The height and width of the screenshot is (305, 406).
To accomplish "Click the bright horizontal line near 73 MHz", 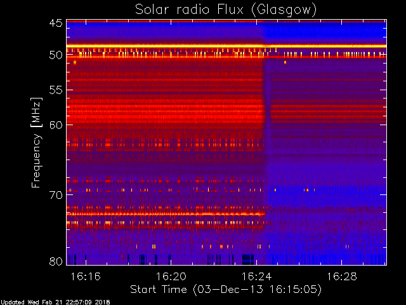I will [166, 214].
